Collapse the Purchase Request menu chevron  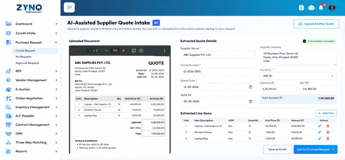(x=56, y=42)
